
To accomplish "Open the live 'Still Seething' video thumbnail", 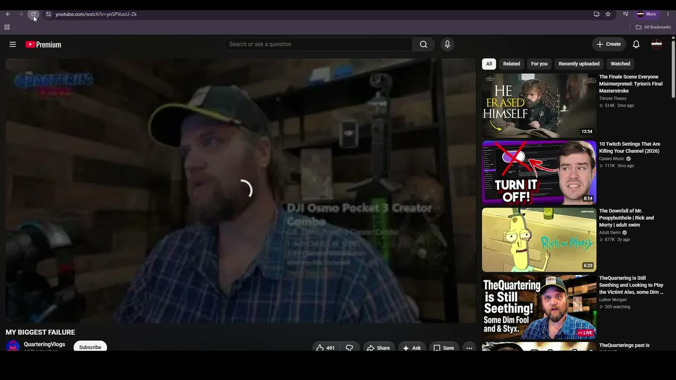I will coord(539,307).
